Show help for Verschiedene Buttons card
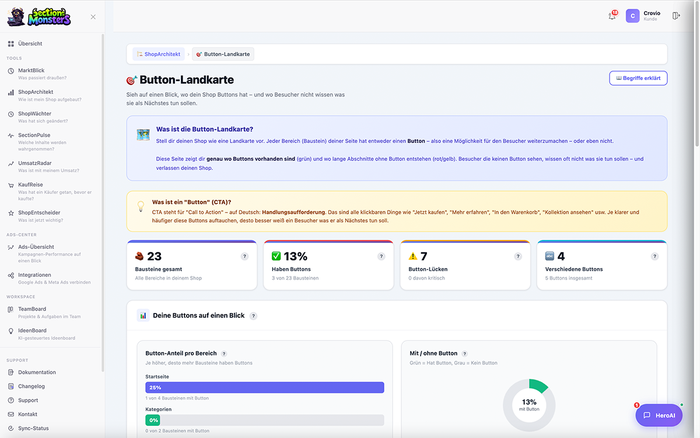The width and height of the screenshot is (700, 438). 655,256
